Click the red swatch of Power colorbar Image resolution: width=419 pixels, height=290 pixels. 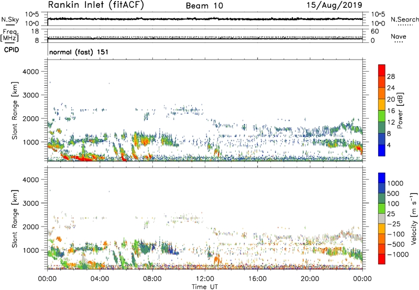382,70
